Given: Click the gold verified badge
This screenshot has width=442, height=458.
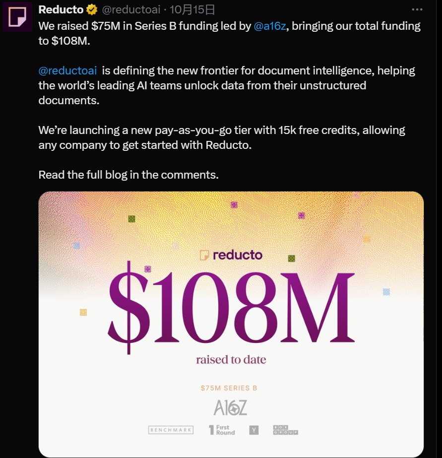Looking at the screenshot, I should [x=92, y=9].
